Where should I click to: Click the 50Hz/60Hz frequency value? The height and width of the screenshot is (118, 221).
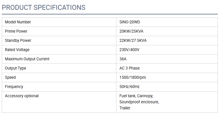tap(129, 87)
